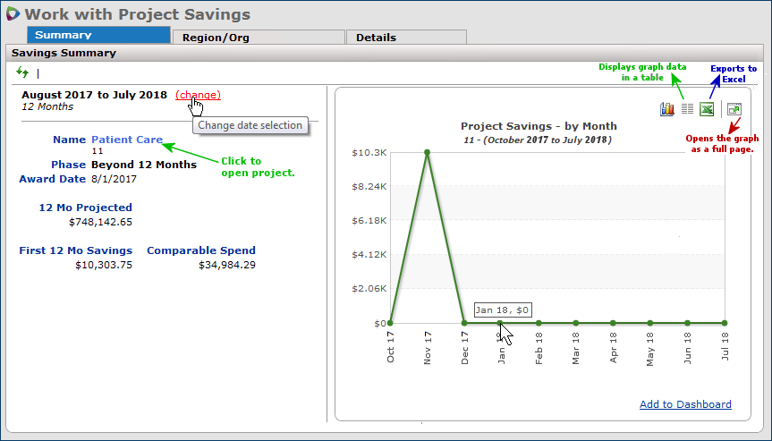This screenshot has width=772, height=441.
Task: Switch to the Summary tab
Action: point(98,36)
